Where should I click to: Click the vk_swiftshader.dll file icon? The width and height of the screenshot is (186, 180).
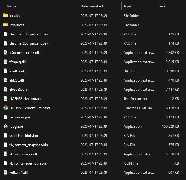coord(6,154)
